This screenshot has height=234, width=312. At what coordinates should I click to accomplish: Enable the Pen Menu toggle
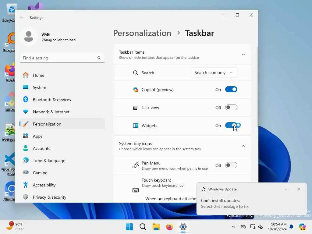point(231,165)
